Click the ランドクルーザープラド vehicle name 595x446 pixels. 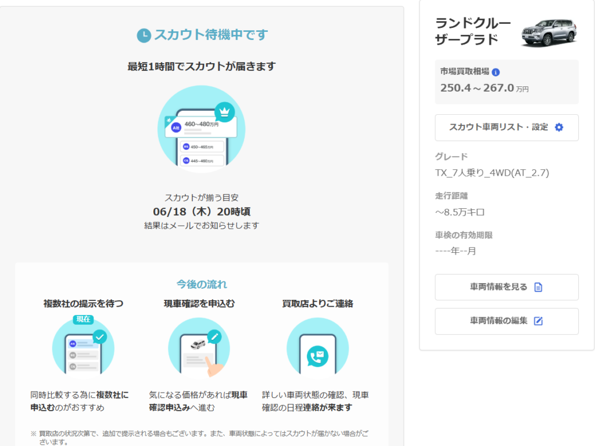click(x=473, y=31)
